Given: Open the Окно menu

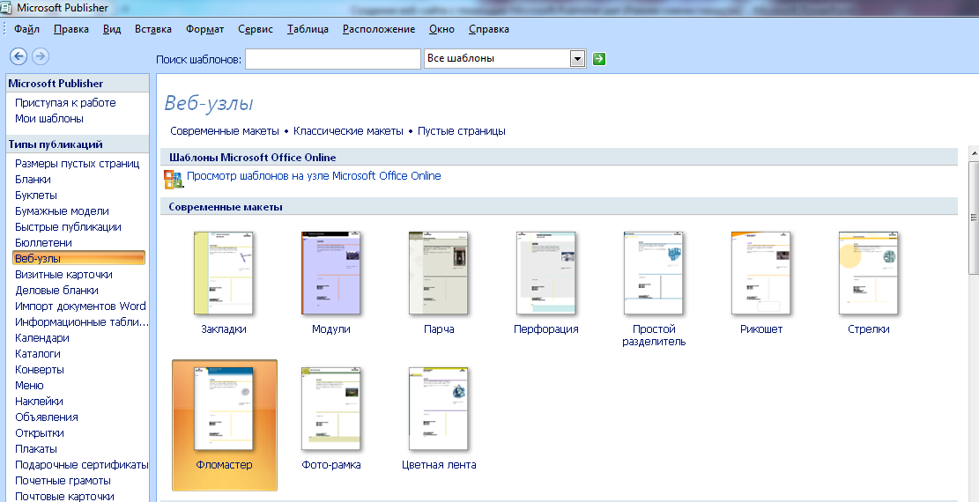Looking at the screenshot, I should [x=442, y=29].
